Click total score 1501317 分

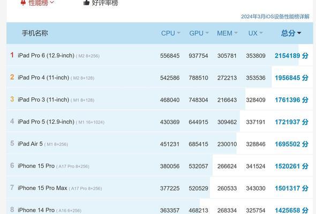(291, 188)
